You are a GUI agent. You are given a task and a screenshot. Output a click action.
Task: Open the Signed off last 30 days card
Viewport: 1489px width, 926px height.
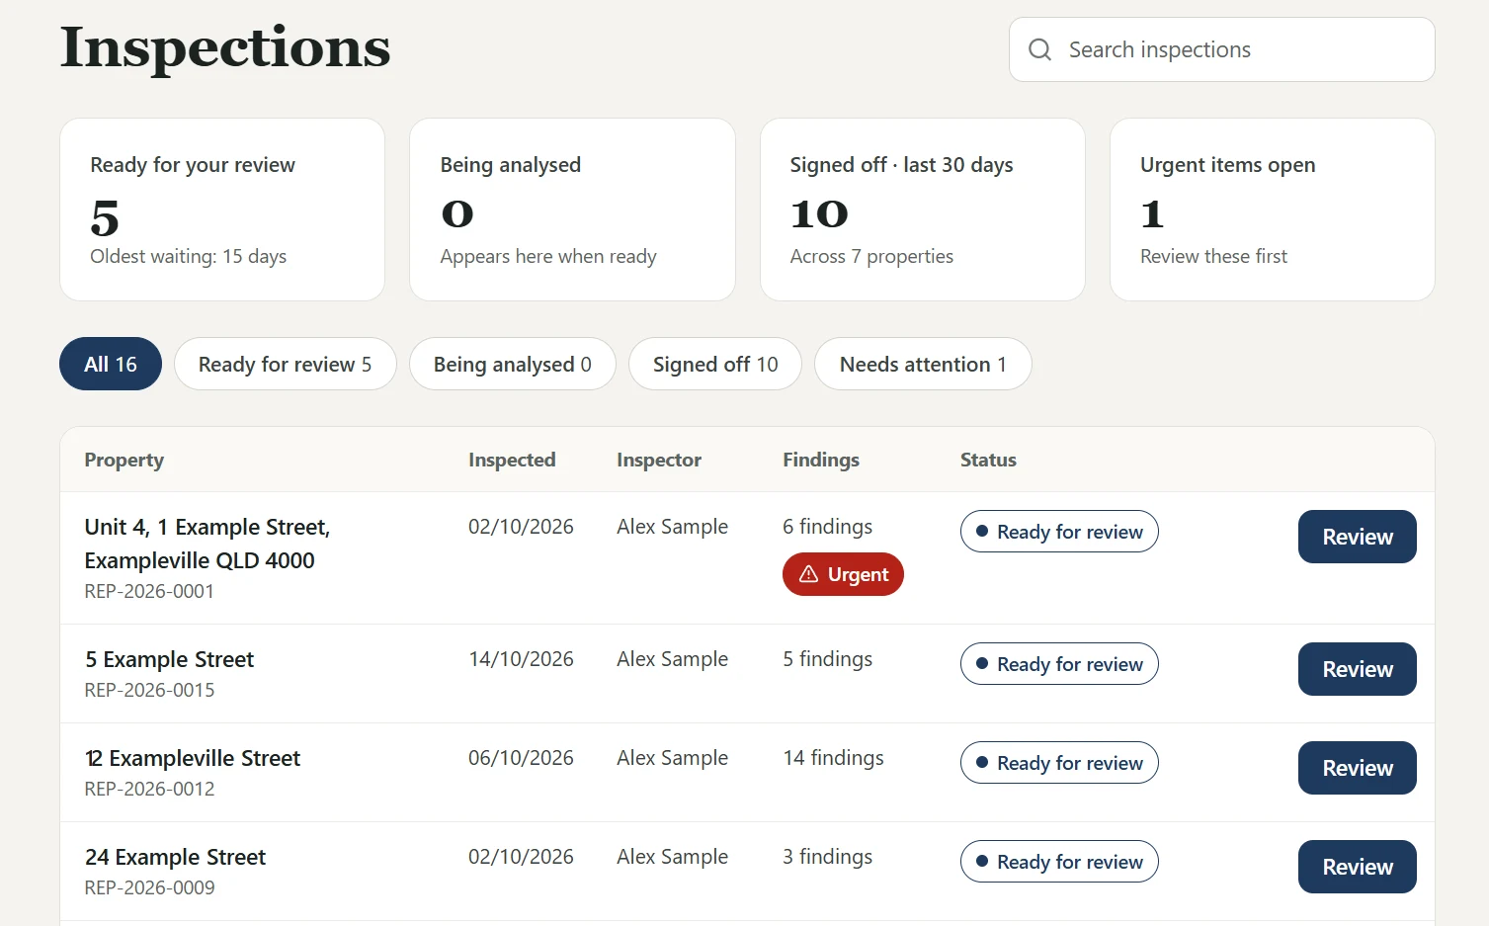(x=922, y=210)
